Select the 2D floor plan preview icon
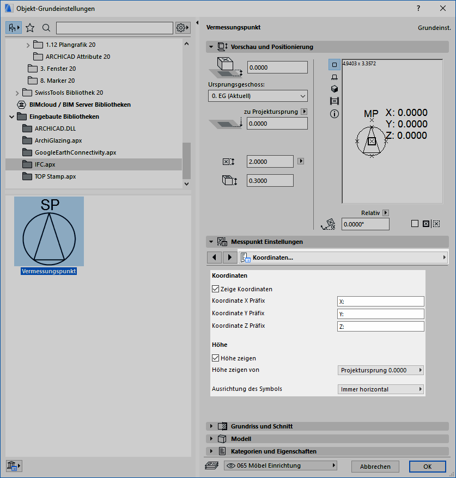The width and height of the screenshot is (456, 478). [335, 65]
